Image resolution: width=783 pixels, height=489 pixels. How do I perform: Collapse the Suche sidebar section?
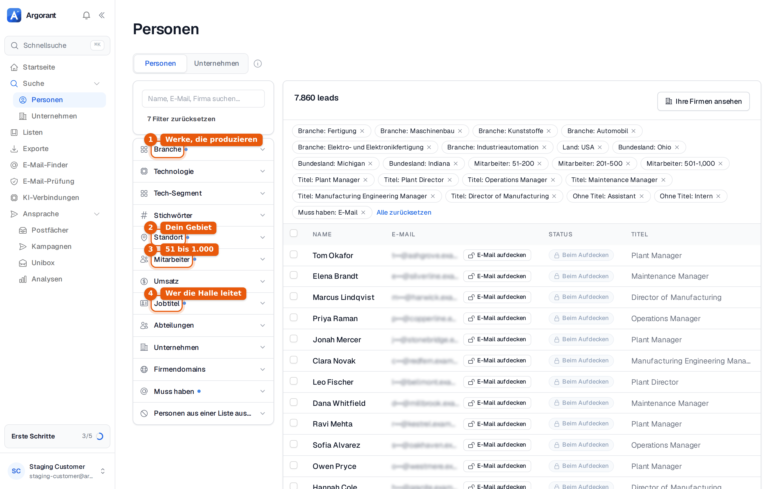[97, 83]
